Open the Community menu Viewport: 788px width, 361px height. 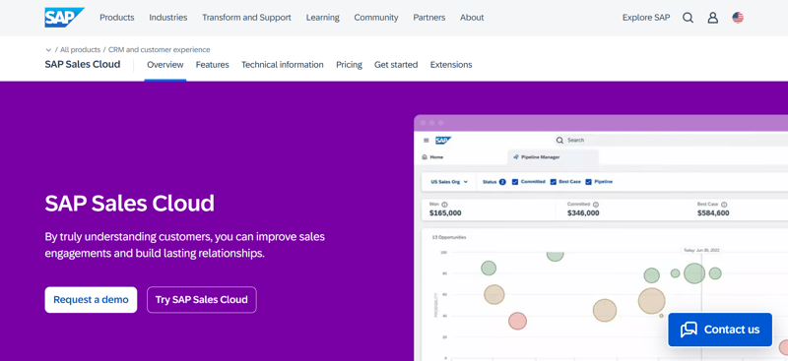[x=376, y=18]
